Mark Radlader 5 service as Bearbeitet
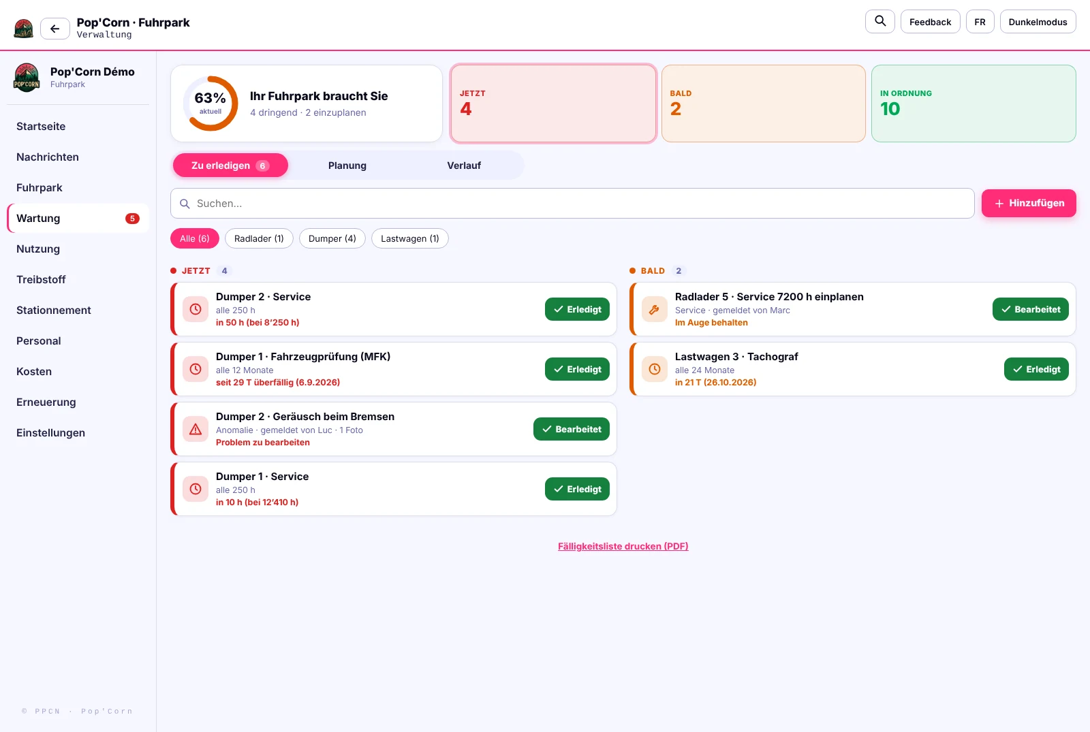Viewport: 1090px width, 732px height. (1031, 309)
